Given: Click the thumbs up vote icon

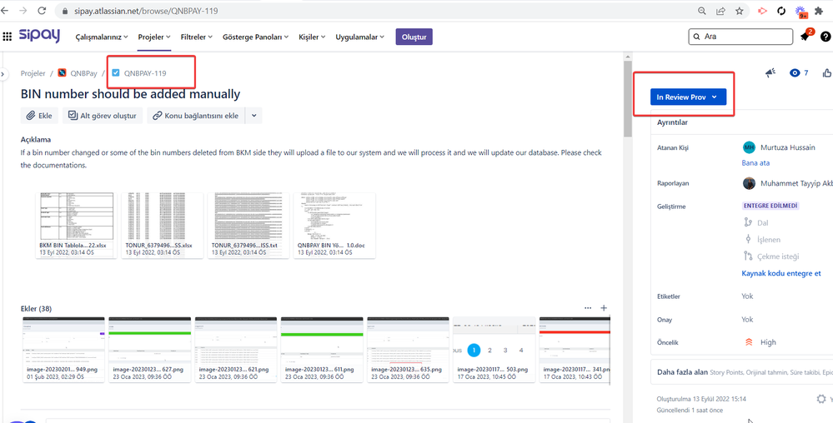Looking at the screenshot, I should [827, 73].
